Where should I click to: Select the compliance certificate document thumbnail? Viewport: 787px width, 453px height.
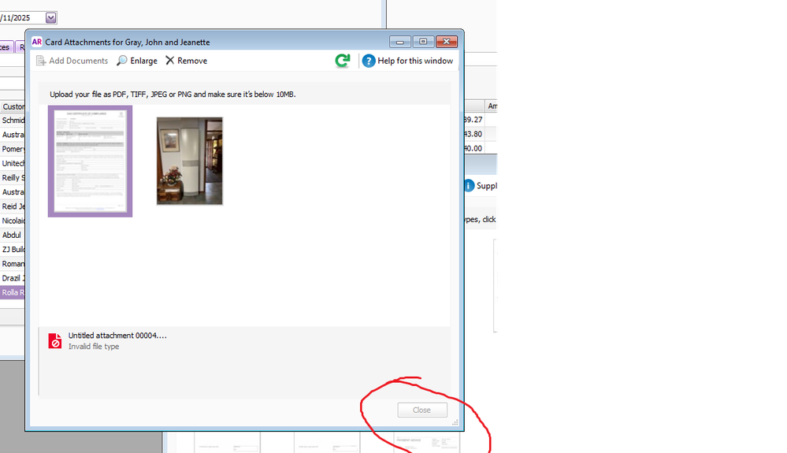coord(90,161)
